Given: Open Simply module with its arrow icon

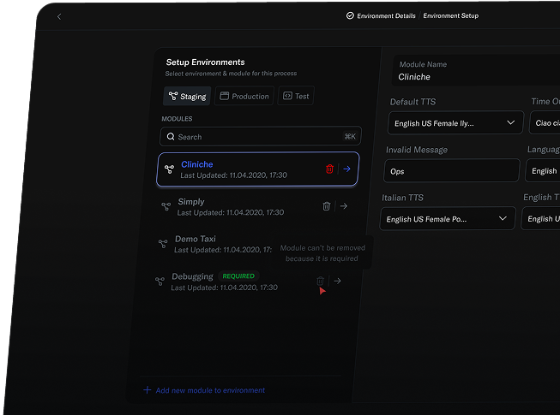Looking at the screenshot, I should (x=343, y=206).
